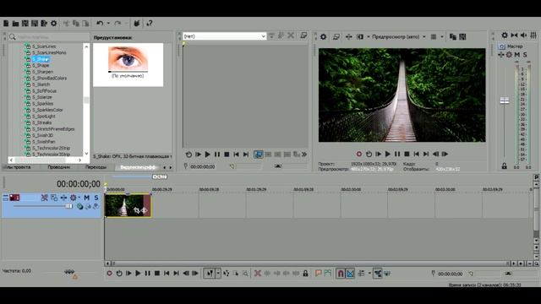Undo the last action
The image size is (541, 304).
pyautogui.click(x=100, y=24)
